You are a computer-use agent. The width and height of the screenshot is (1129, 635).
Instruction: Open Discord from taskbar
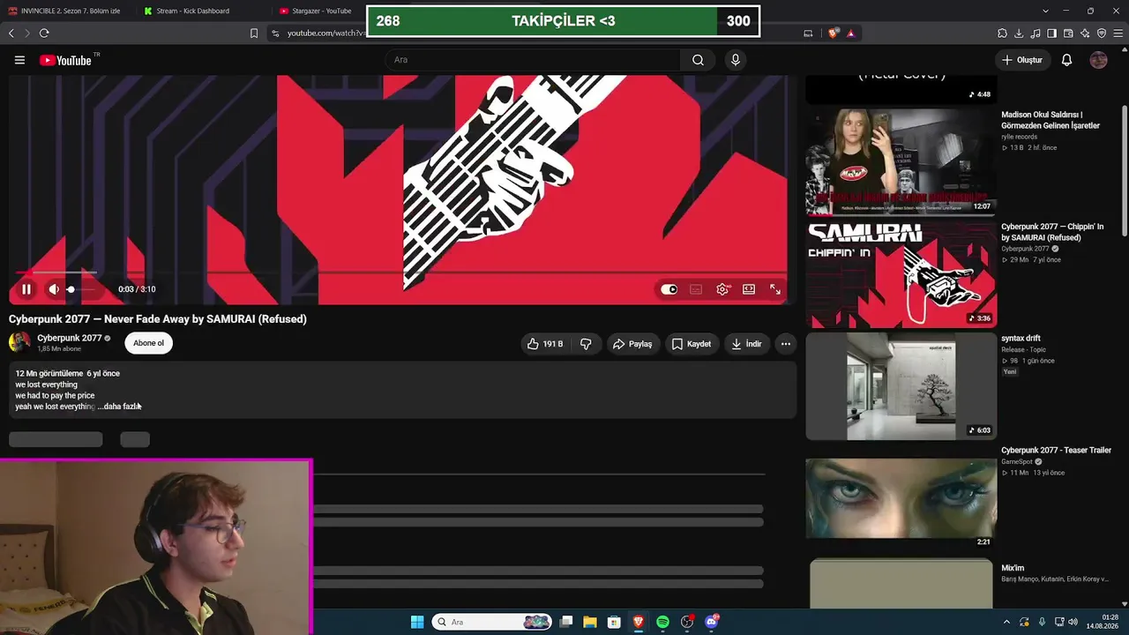(712, 622)
